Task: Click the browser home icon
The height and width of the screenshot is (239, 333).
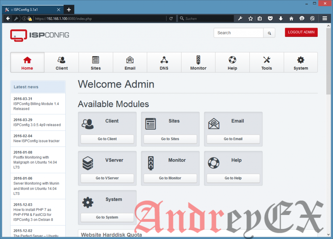Action: [291, 19]
